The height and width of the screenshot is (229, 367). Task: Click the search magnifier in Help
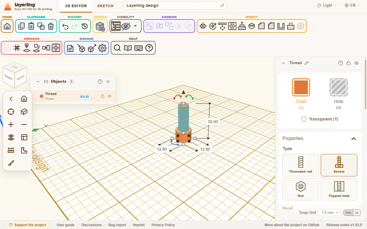117,48
